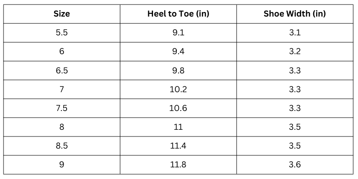The width and height of the screenshot is (358, 179).
Task: Click the Size column header
Action: coord(62,13)
